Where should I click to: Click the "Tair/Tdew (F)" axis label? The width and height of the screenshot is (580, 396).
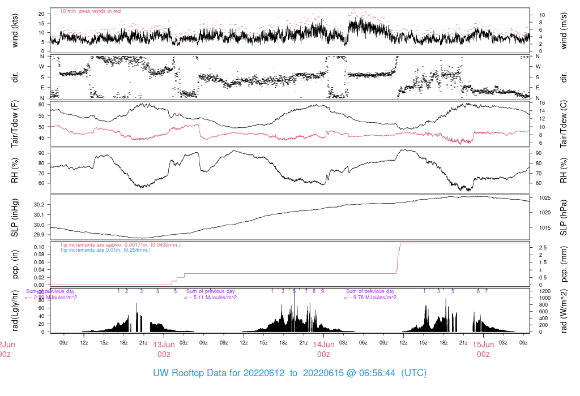[x=15, y=124]
